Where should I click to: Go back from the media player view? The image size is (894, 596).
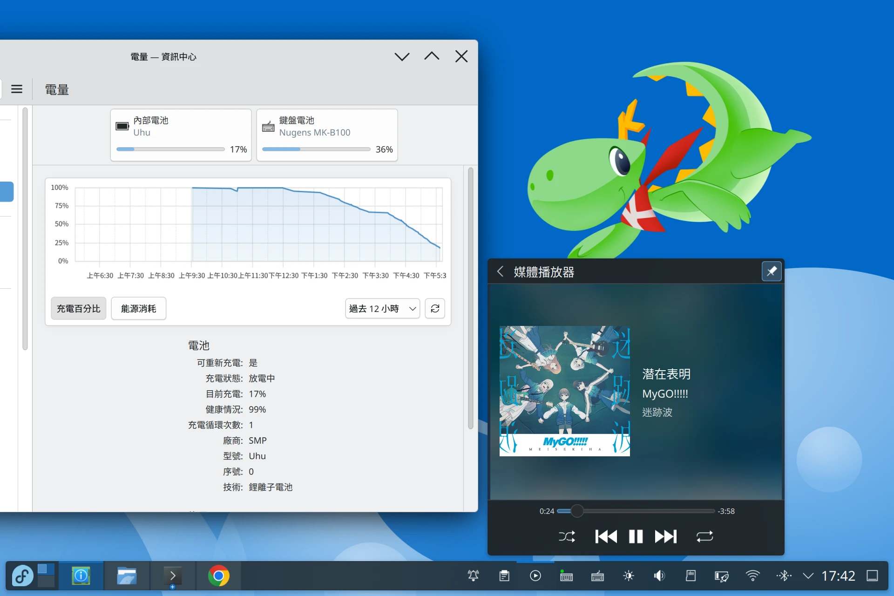coord(501,271)
